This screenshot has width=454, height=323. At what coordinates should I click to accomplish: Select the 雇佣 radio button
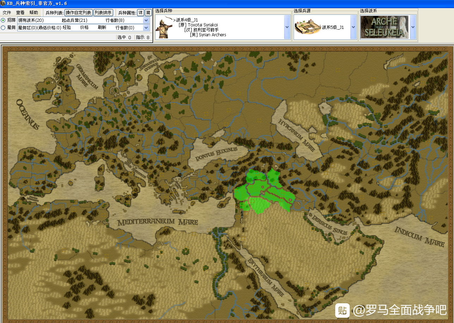pos(3,27)
